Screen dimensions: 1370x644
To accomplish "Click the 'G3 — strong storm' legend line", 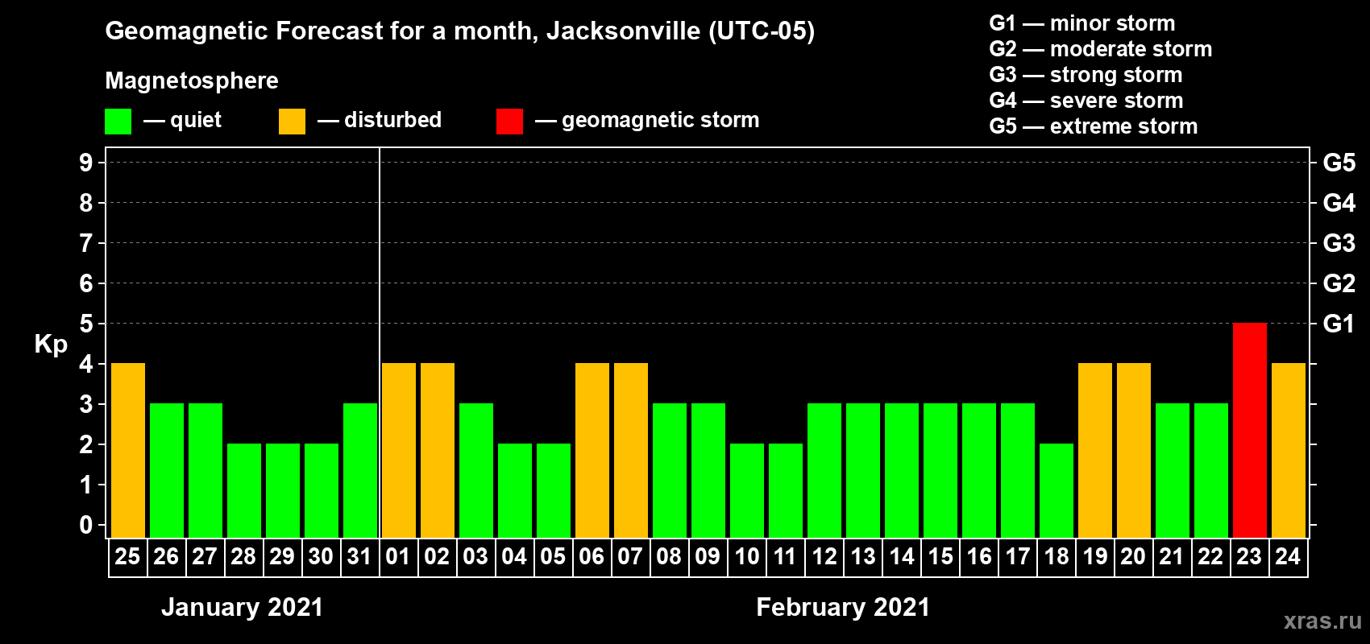I will coord(1086,75).
